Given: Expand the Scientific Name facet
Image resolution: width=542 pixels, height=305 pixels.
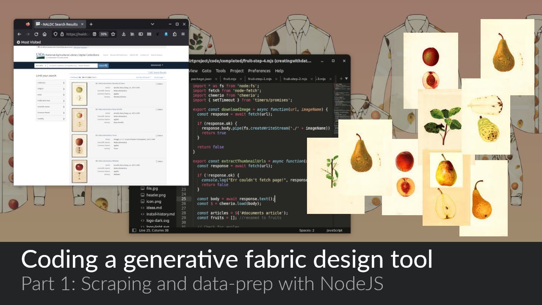Looking at the screenshot, I should tap(51, 107).
